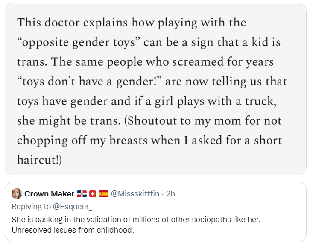Screen dimensions: 310x246
Task: Click the Switzerland flag emoji
Action: click(92, 194)
